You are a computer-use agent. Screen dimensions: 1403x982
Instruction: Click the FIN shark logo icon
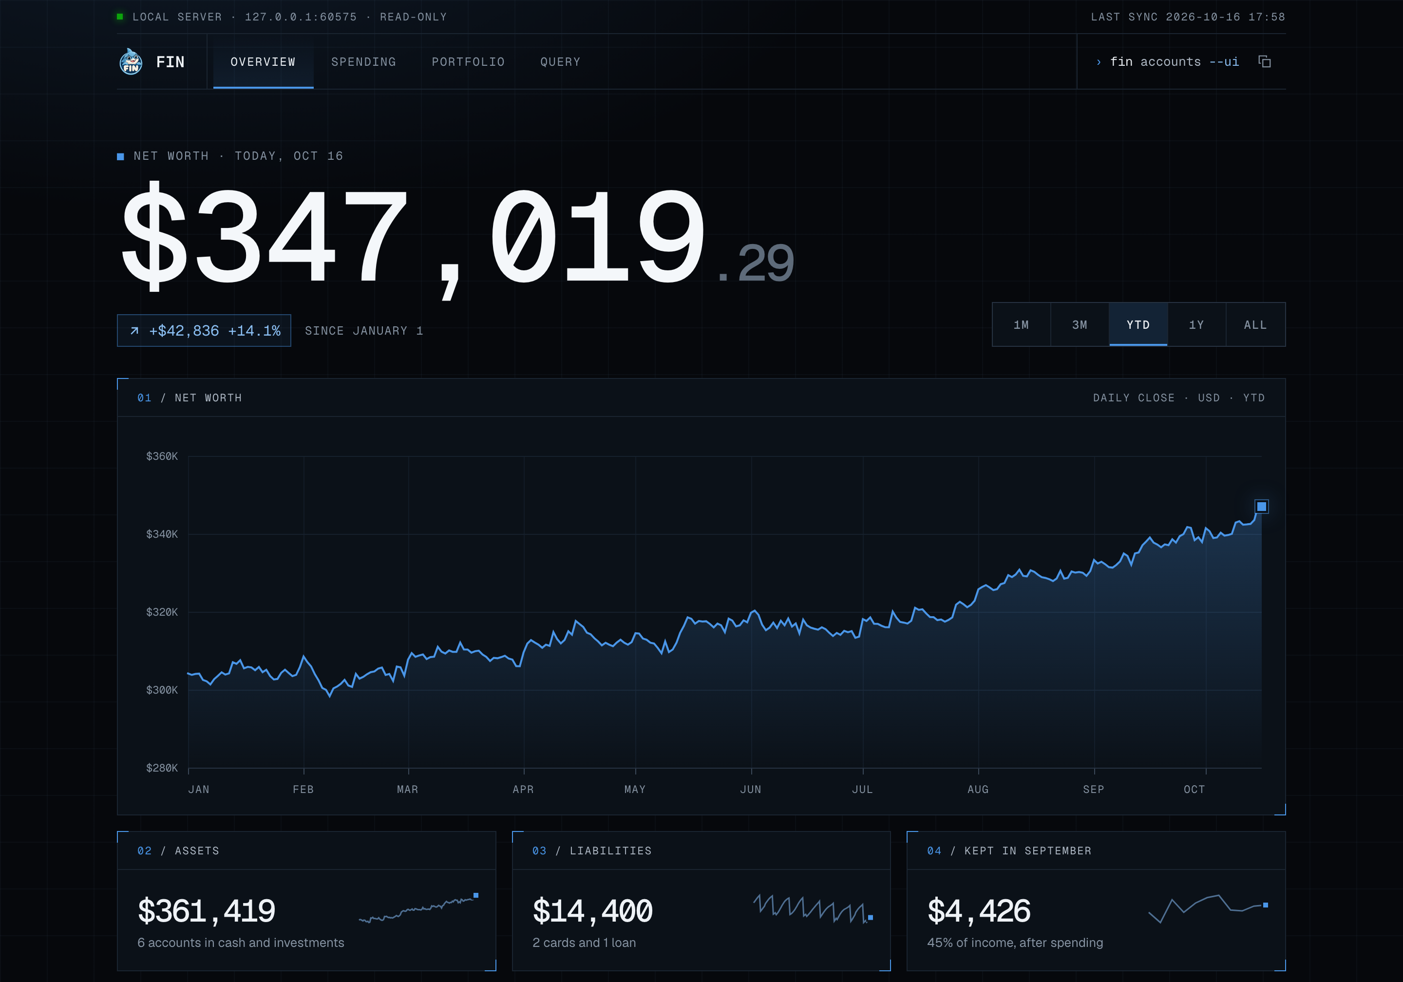(131, 62)
